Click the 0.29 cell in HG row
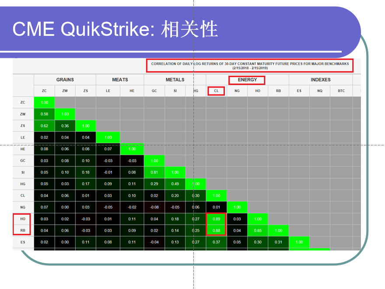 tap(154, 184)
